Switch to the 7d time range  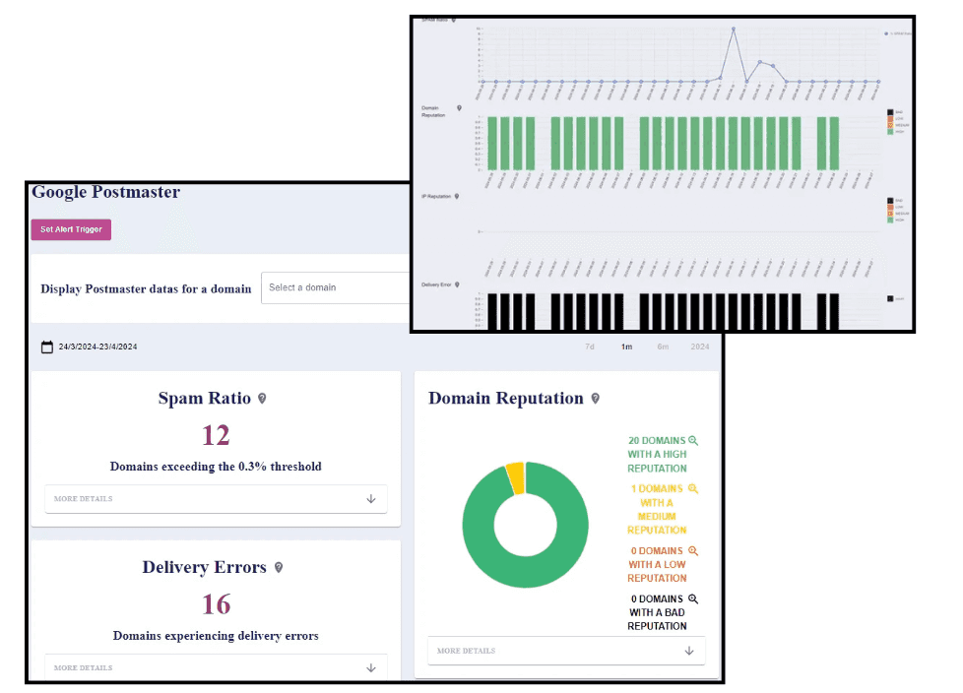(590, 346)
